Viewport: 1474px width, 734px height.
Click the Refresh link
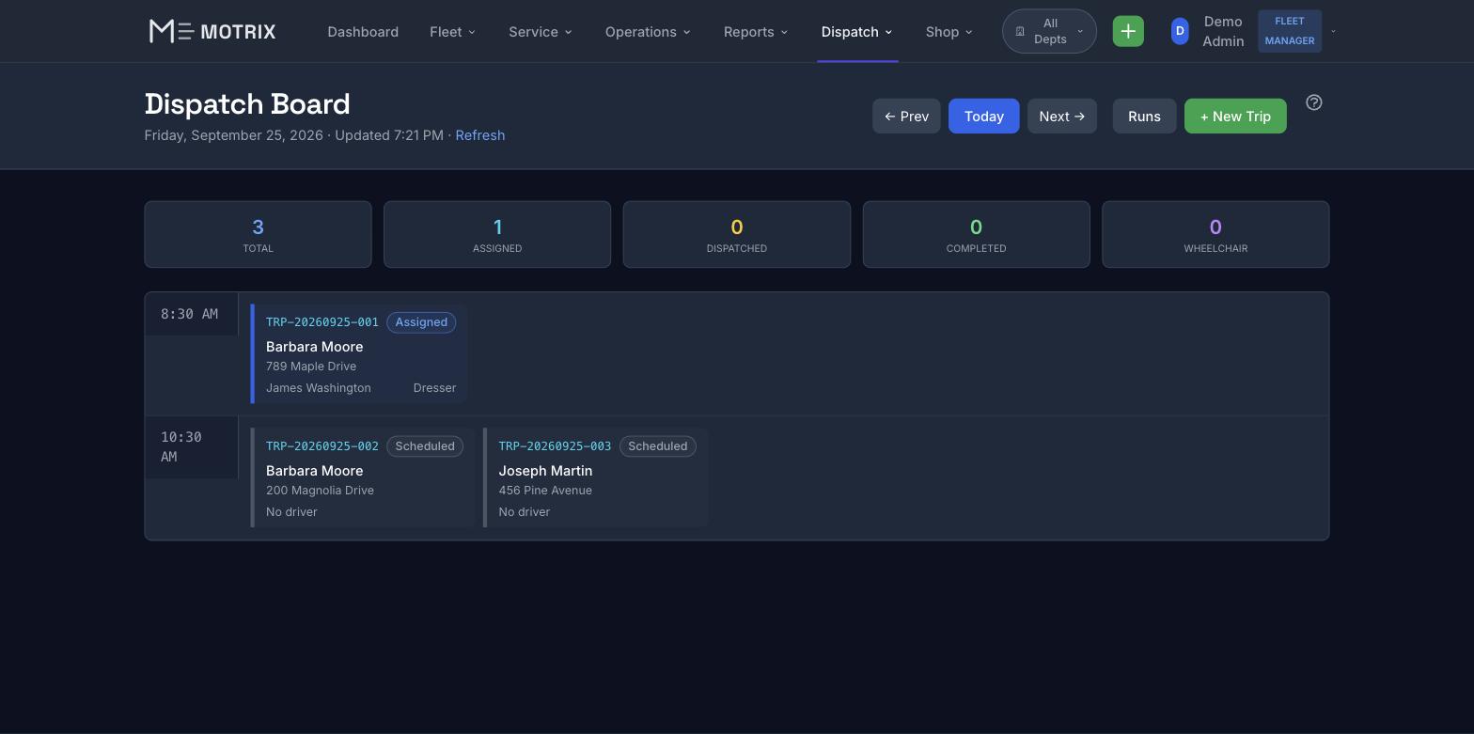[x=480, y=135]
